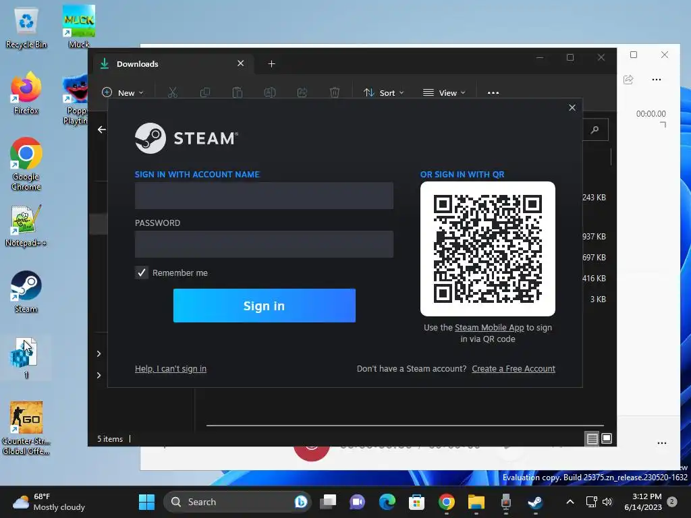Open File Explorer from the taskbar
The height and width of the screenshot is (518, 691).
pyautogui.click(x=476, y=502)
